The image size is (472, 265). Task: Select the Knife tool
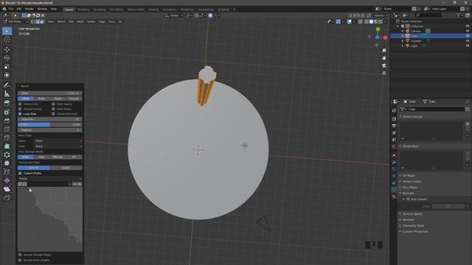coord(7,138)
